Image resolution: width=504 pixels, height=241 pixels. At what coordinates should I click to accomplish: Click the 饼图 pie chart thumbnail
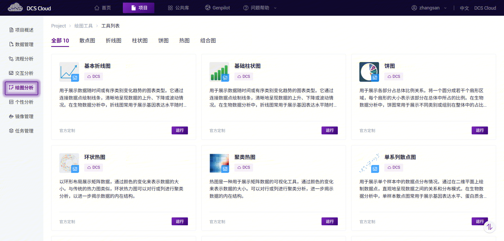pyautogui.click(x=369, y=72)
